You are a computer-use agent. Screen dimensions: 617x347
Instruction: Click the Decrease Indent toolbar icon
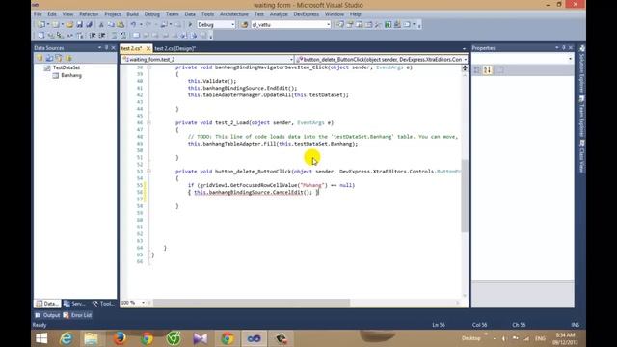(x=93, y=36)
